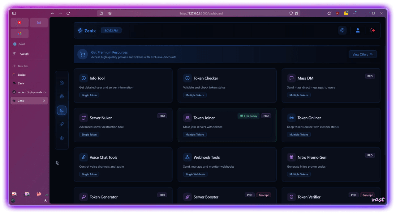Open the user profile icon
Screen dimensions: 396x214
[358, 30]
